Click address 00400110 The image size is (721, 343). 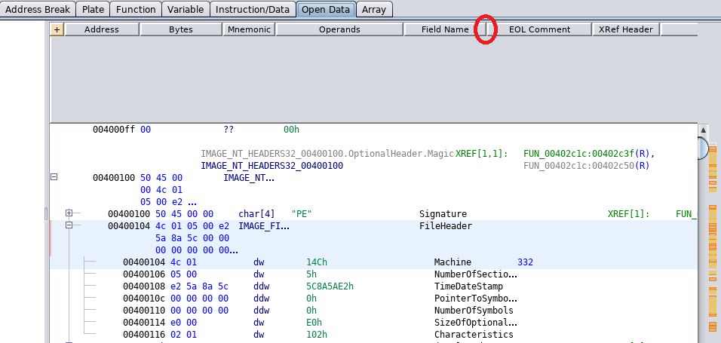coord(144,310)
